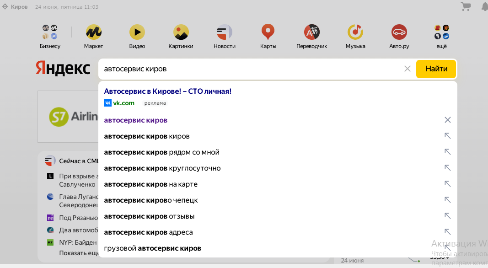Select suggestion 'грузовой автосервис киров'
Viewport: 488px width, 268px height.
click(x=152, y=248)
